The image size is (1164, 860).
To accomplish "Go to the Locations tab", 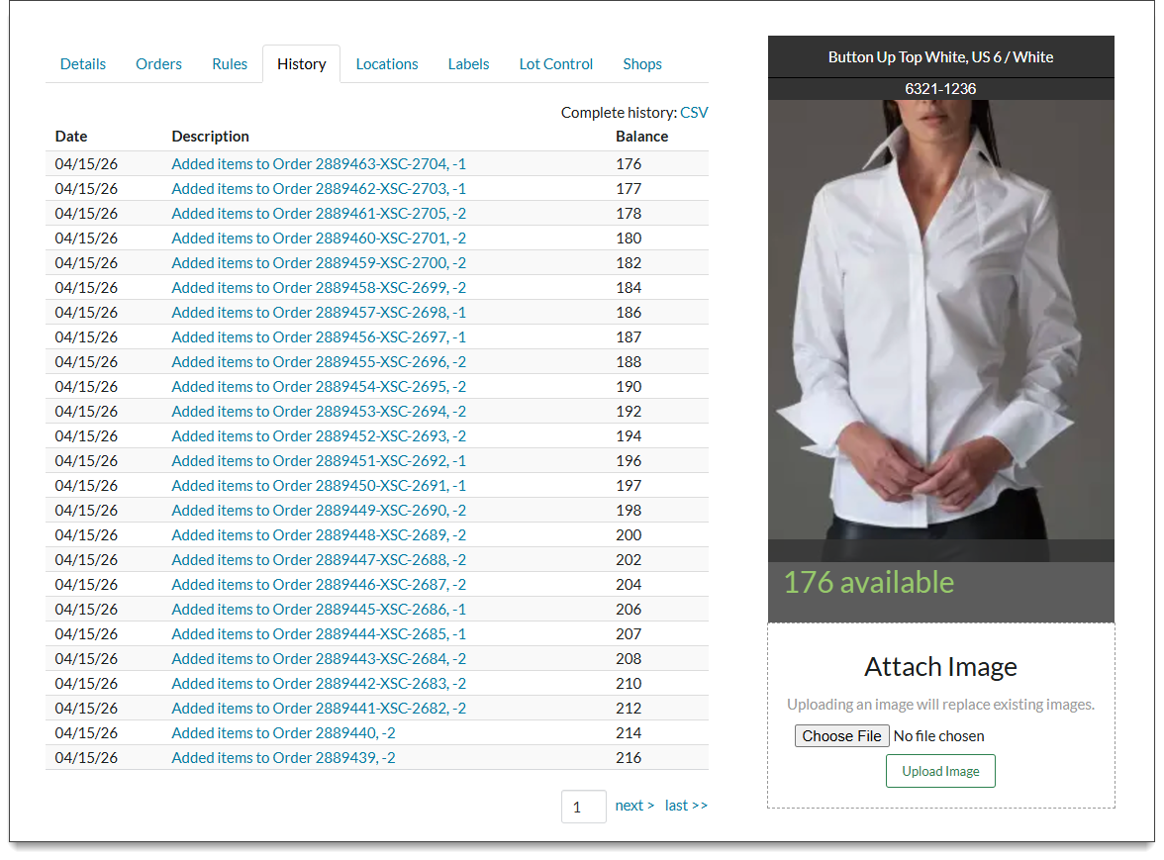I will tap(386, 64).
